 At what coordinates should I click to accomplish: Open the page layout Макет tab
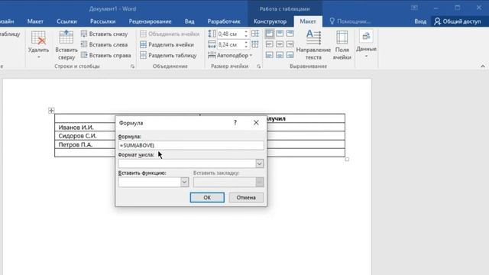tap(35, 21)
